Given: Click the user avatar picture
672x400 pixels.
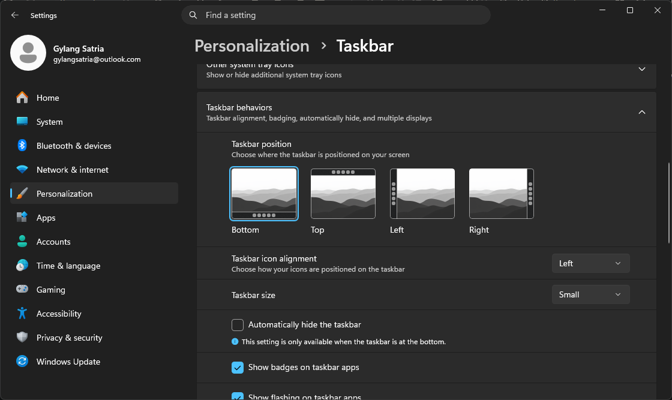Looking at the screenshot, I should tap(28, 53).
